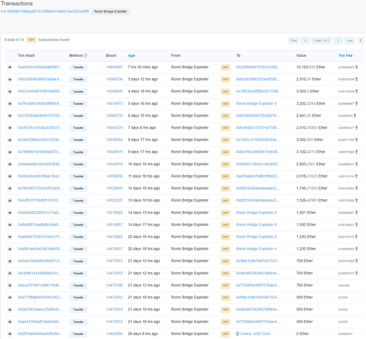366x339 pixels.
Task: Open more options three-dot menu
Action: click(x=360, y=41)
